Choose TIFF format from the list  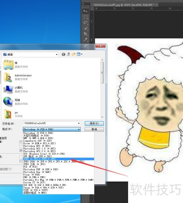59,190
